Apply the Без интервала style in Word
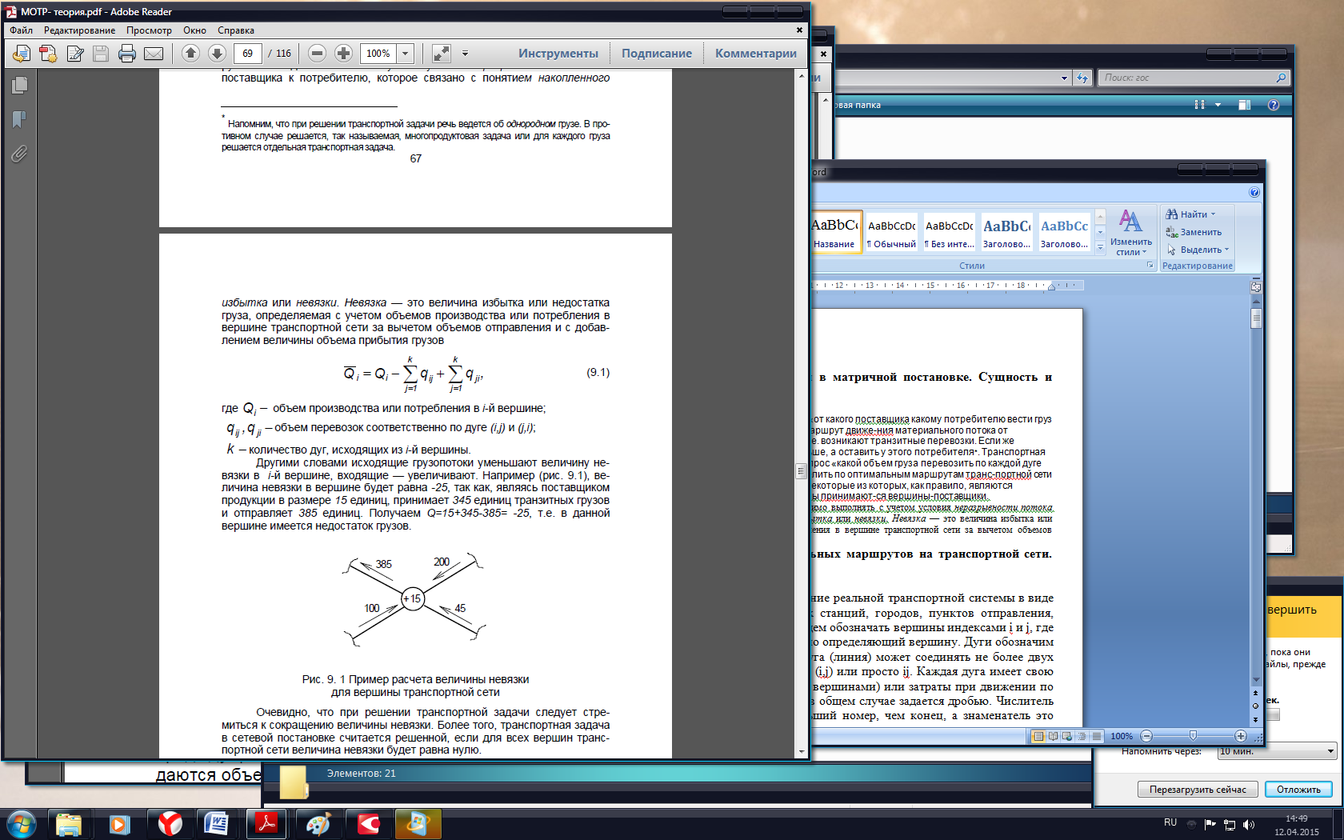1344x840 pixels. point(949,232)
